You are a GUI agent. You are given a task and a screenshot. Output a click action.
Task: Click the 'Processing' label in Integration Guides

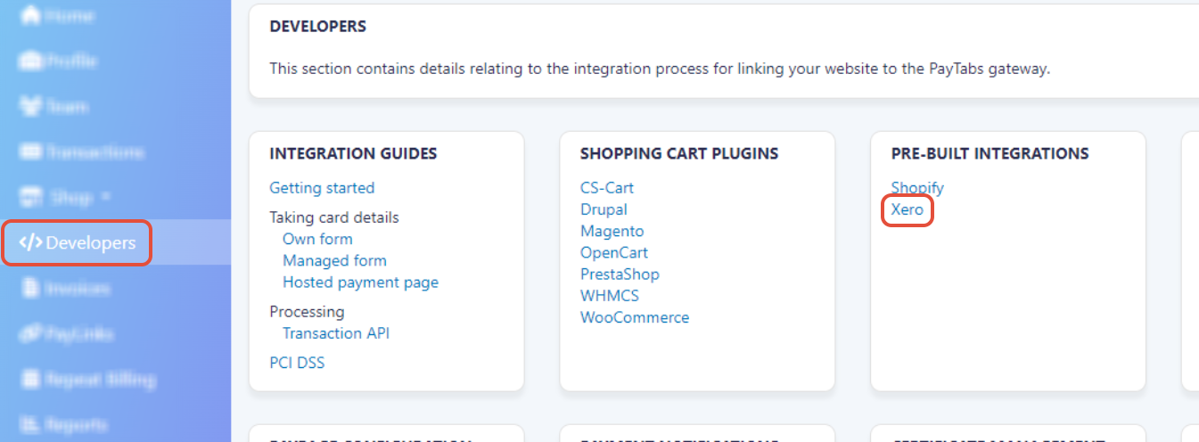(x=307, y=312)
